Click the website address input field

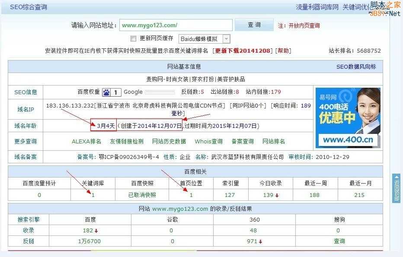[176, 25]
